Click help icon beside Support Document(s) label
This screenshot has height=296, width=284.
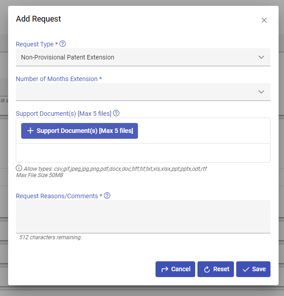[116, 113]
